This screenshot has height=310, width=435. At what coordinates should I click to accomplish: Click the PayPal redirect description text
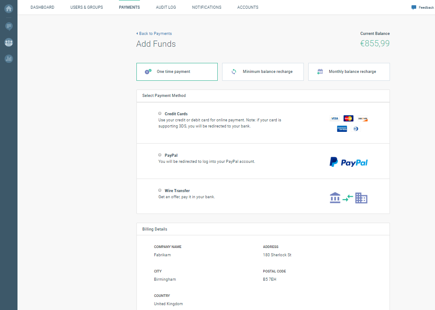207,162
